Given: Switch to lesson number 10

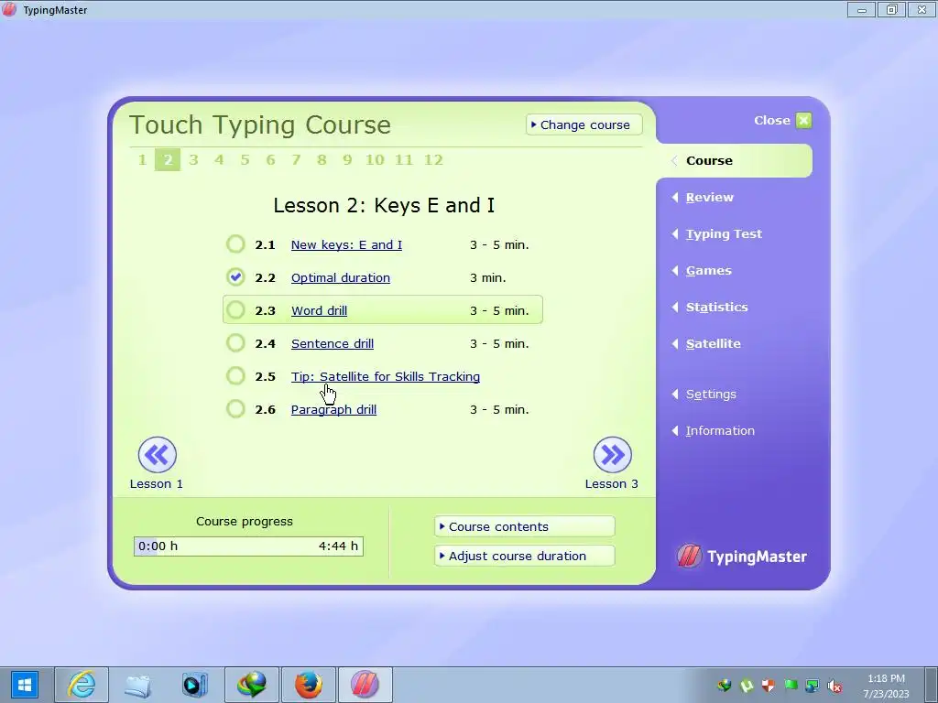Looking at the screenshot, I should [x=375, y=159].
